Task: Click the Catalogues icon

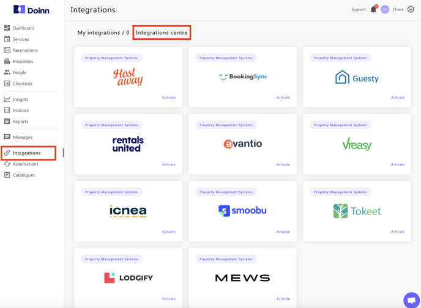Action: [x=7, y=175]
